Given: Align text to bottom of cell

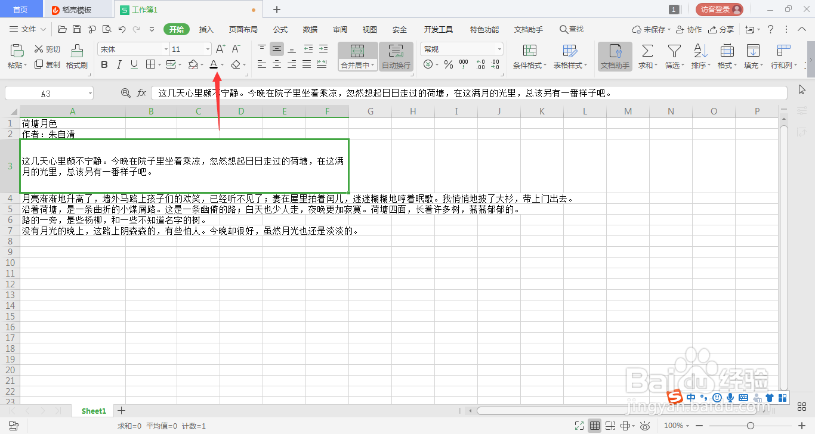Looking at the screenshot, I should tap(292, 49).
